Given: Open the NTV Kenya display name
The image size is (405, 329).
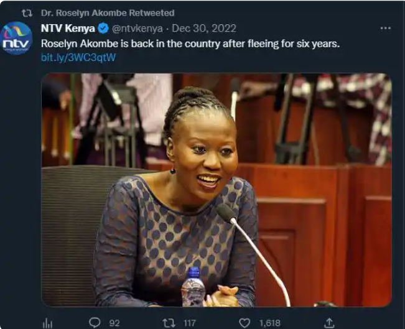Looking at the screenshot, I should (x=68, y=29).
